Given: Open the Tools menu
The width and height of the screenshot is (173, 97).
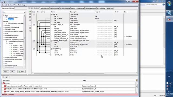Looking at the screenshot, I should pos(19,5).
